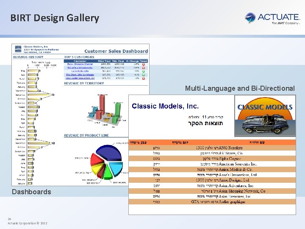
Task: Click the dark blue pie chart slice
Action: coord(109,153)
